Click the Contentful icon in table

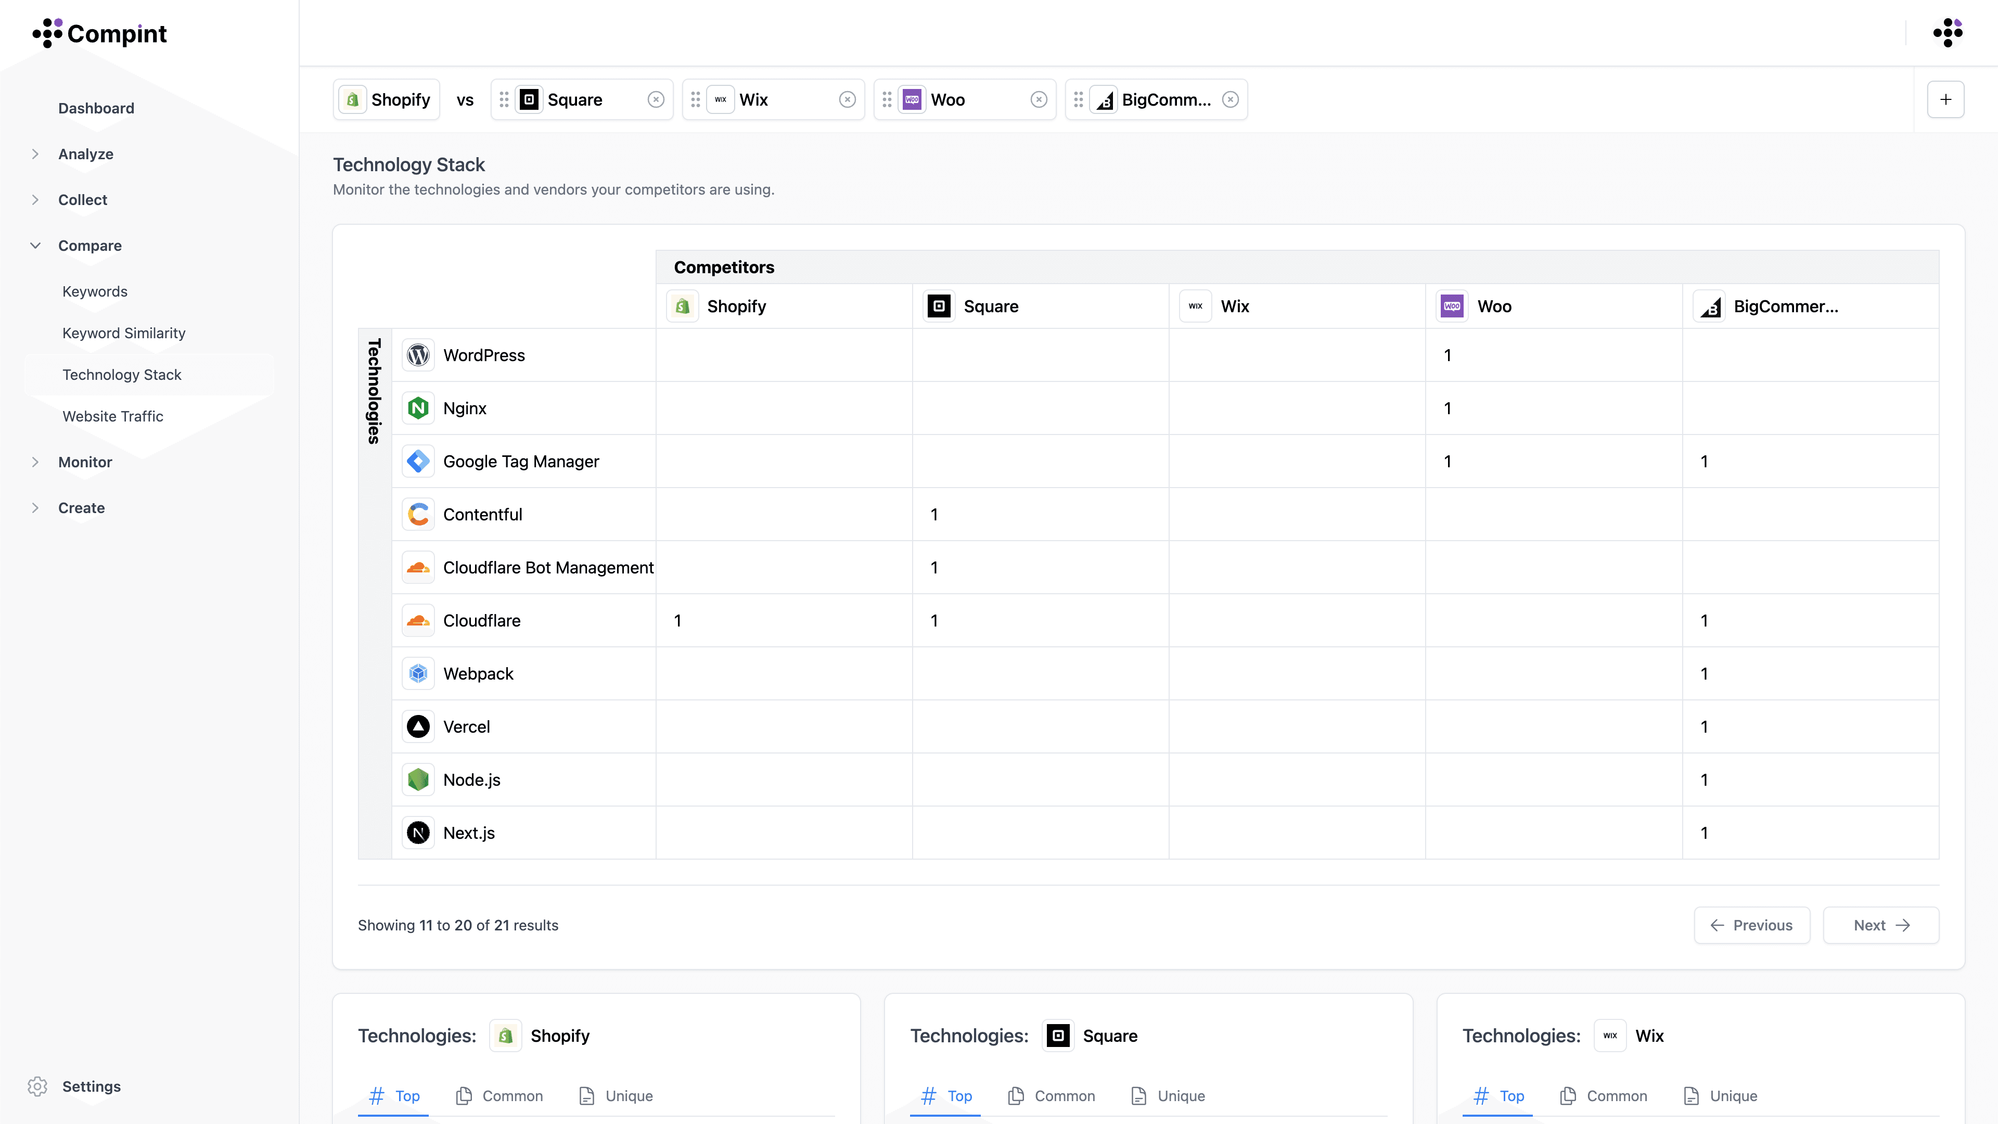point(418,514)
